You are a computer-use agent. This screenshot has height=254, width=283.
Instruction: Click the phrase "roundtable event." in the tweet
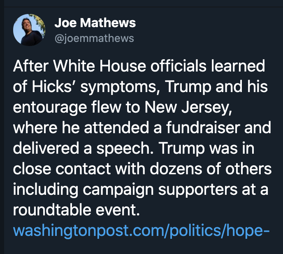tap(77, 210)
